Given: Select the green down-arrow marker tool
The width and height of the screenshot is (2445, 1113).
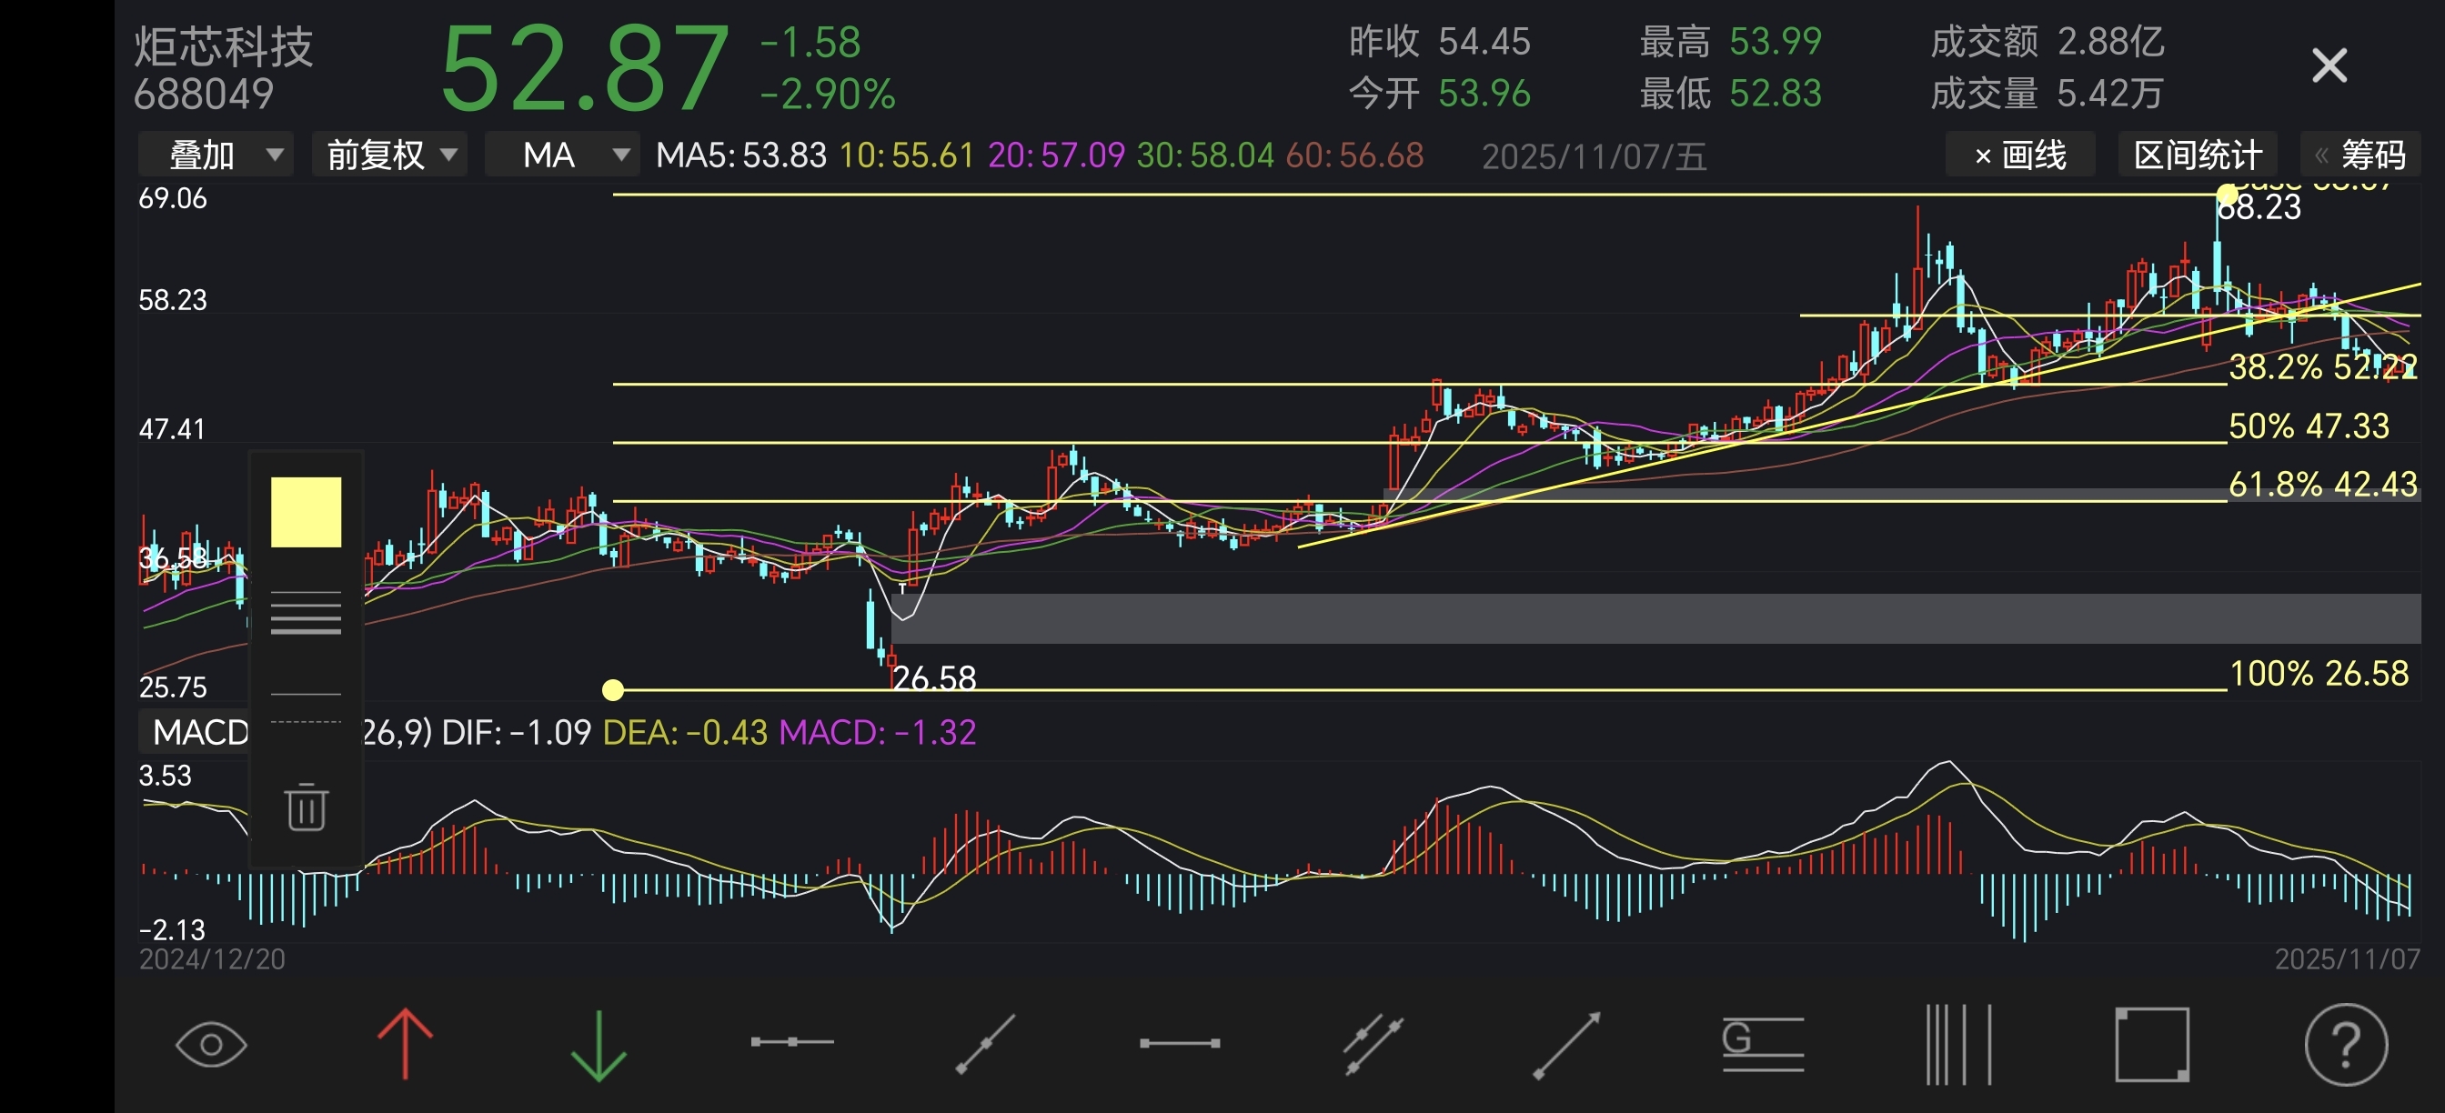Looking at the screenshot, I should (x=599, y=1045).
